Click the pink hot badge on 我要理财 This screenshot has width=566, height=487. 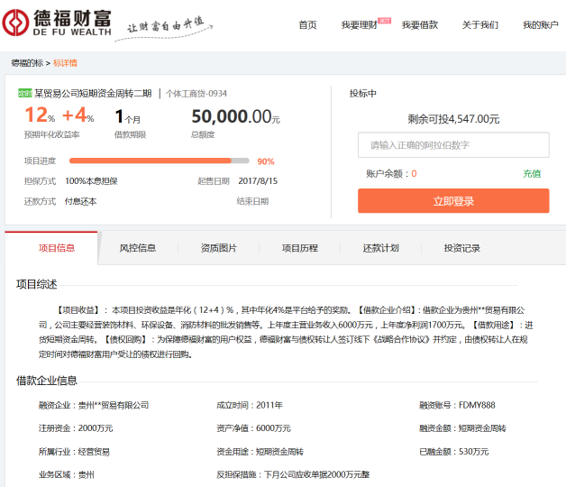pos(384,19)
